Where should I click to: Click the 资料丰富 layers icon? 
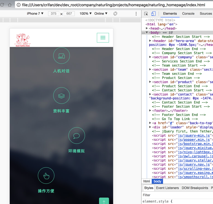pyautogui.click(x=62, y=96)
